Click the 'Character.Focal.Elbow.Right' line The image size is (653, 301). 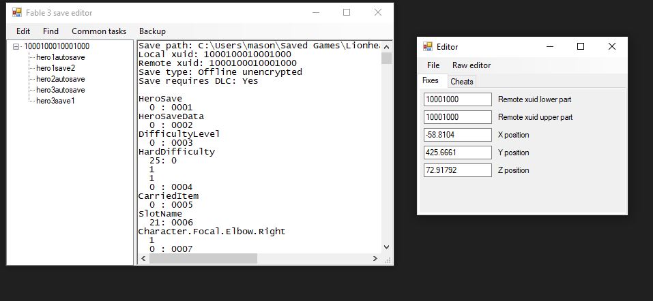pos(212,231)
